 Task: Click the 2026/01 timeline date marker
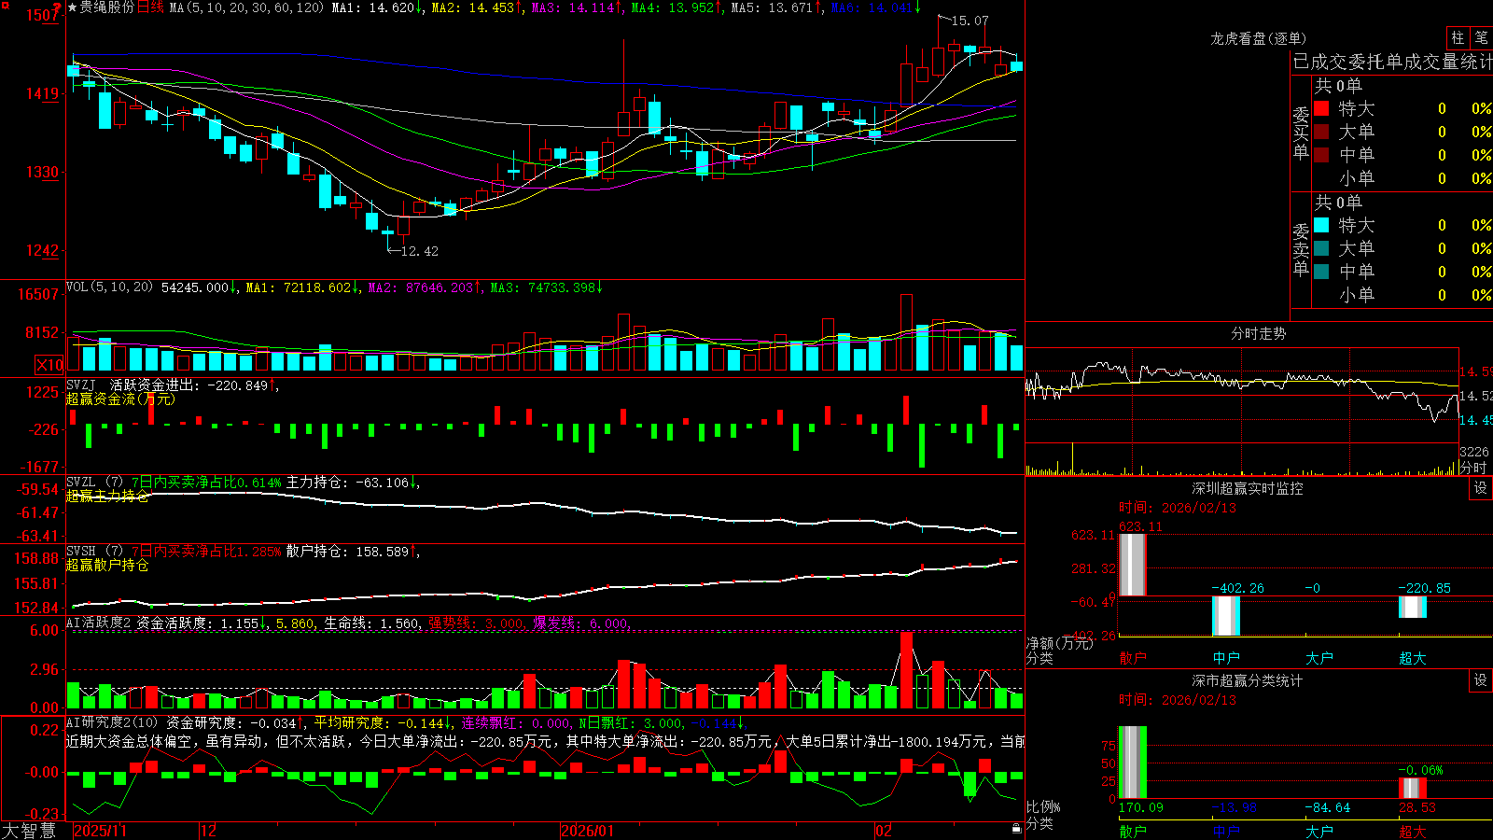(x=588, y=831)
